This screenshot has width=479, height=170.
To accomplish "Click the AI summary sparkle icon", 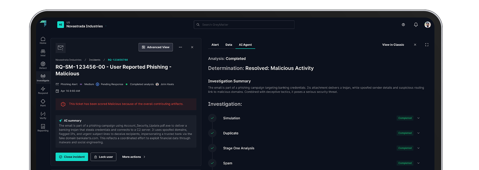I will [61, 121].
